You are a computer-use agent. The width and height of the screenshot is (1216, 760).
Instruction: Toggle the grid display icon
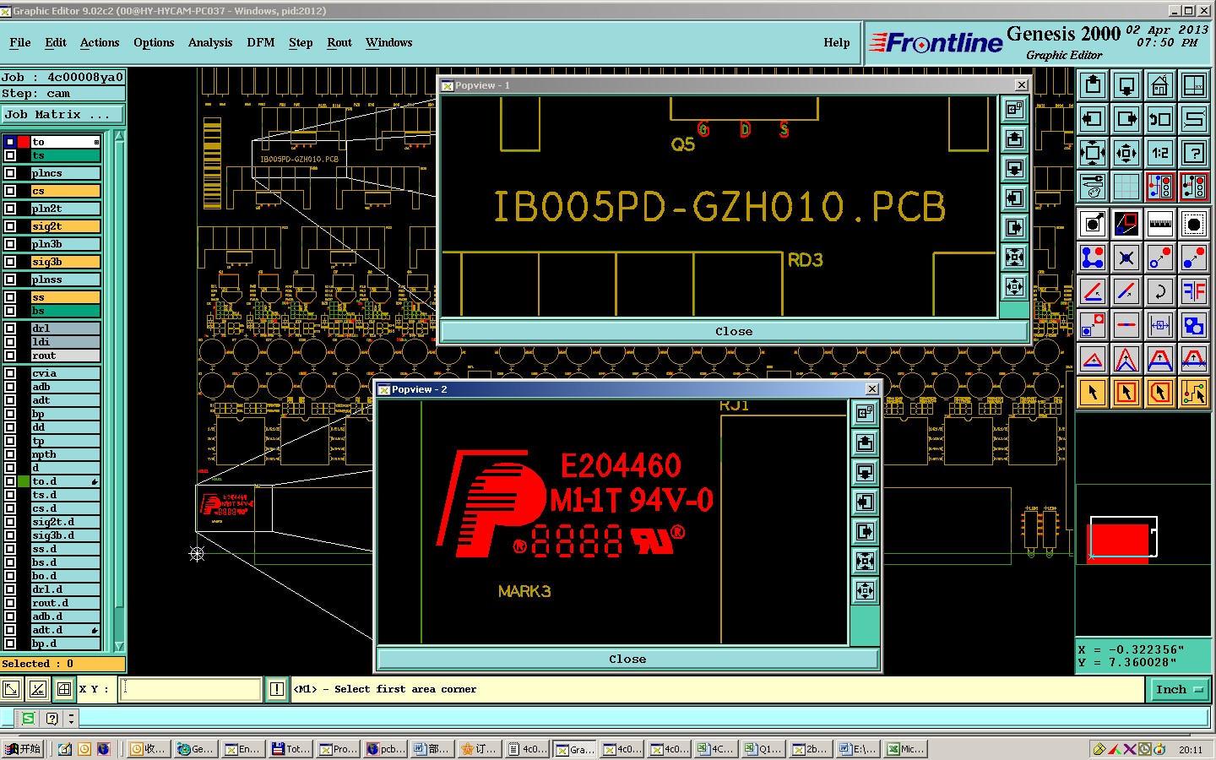[x=1126, y=186]
